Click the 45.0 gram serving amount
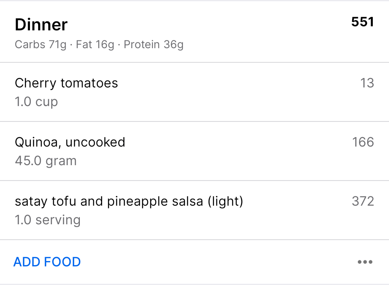Image resolution: width=389 pixels, height=285 pixels. (46, 161)
